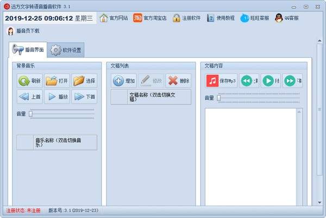Switch to the 软件设置 tab
Viewport: 326px width, 218px height.
pos(66,50)
